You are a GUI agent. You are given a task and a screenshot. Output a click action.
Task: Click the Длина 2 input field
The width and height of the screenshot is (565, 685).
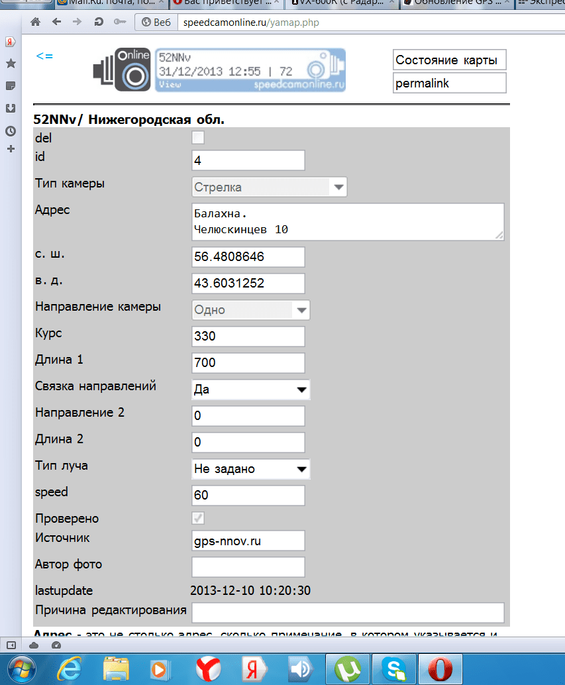click(248, 442)
